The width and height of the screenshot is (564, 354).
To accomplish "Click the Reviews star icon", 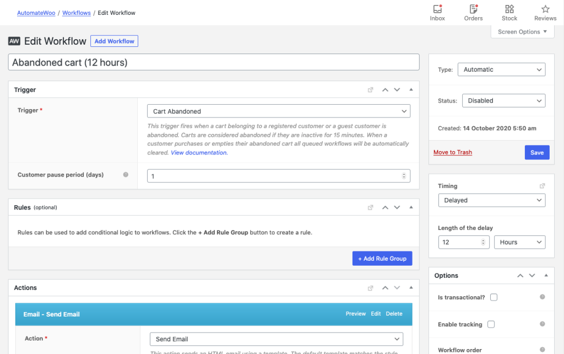I will click(545, 9).
